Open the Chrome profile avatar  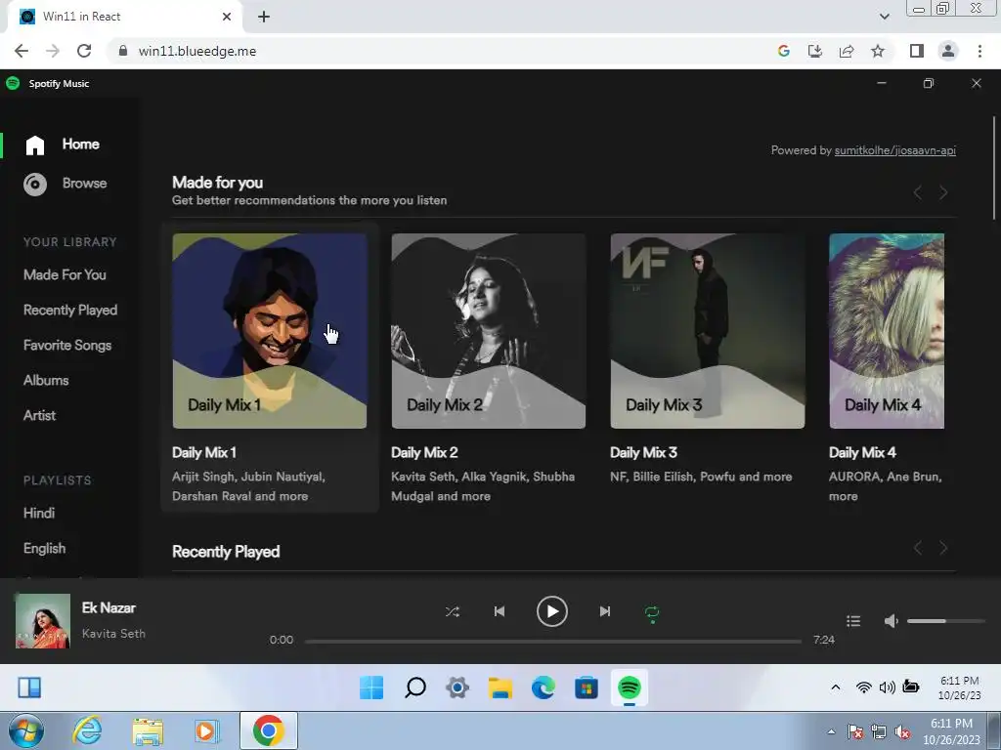tap(948, 51)
